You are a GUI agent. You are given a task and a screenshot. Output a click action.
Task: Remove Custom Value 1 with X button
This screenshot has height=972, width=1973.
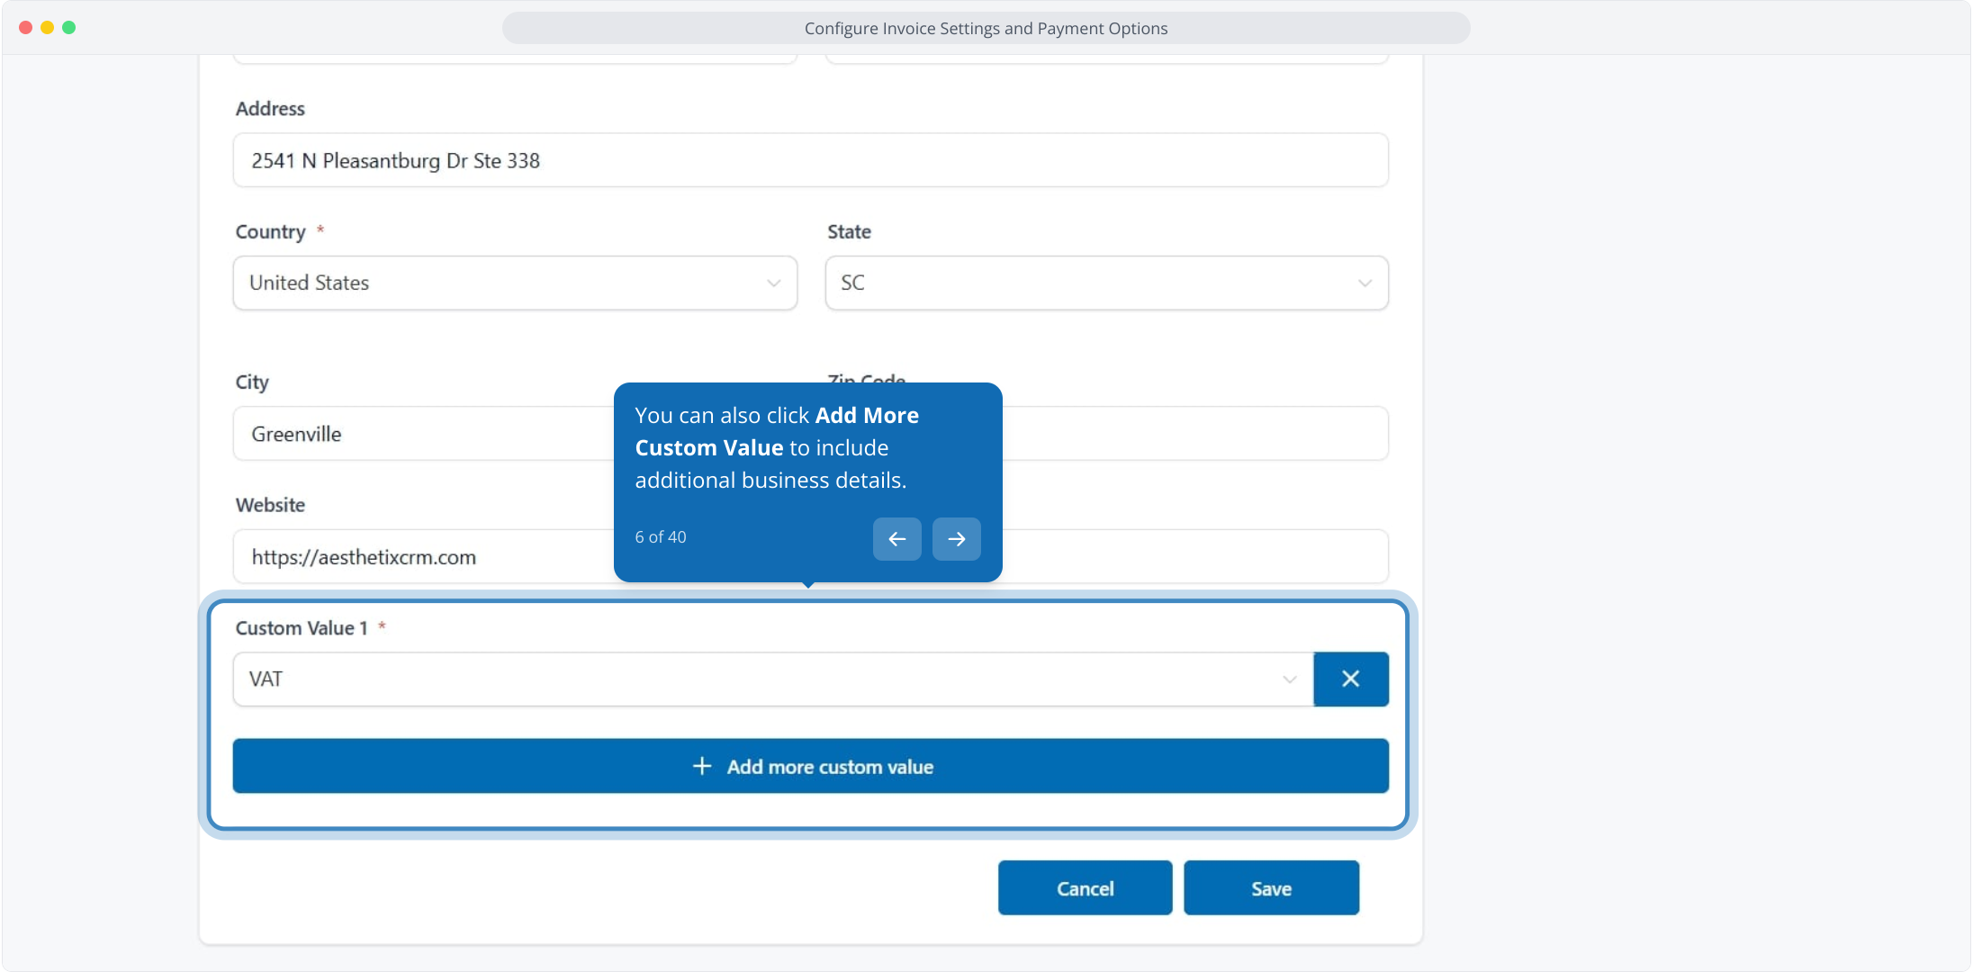pos(1350,679)
